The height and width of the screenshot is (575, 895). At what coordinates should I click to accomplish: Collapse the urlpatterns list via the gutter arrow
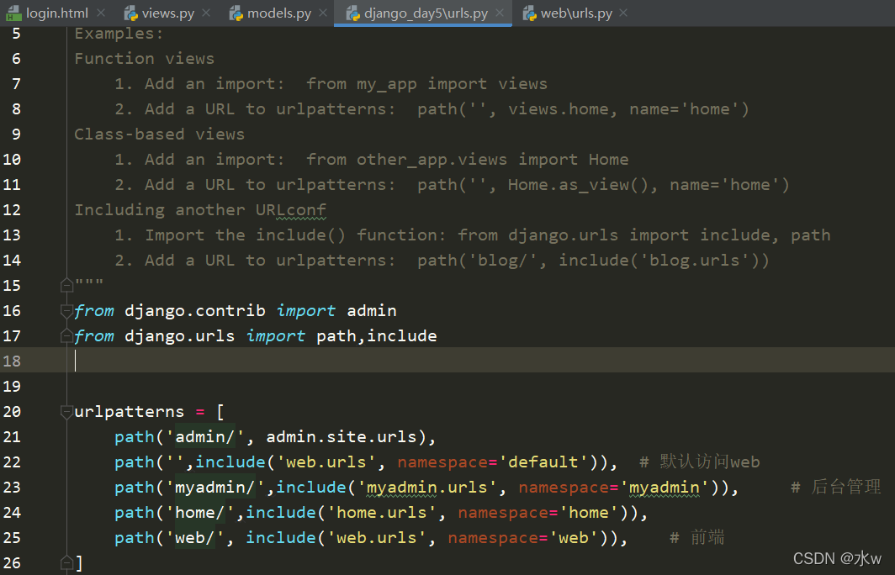click(x=66, y=413)
